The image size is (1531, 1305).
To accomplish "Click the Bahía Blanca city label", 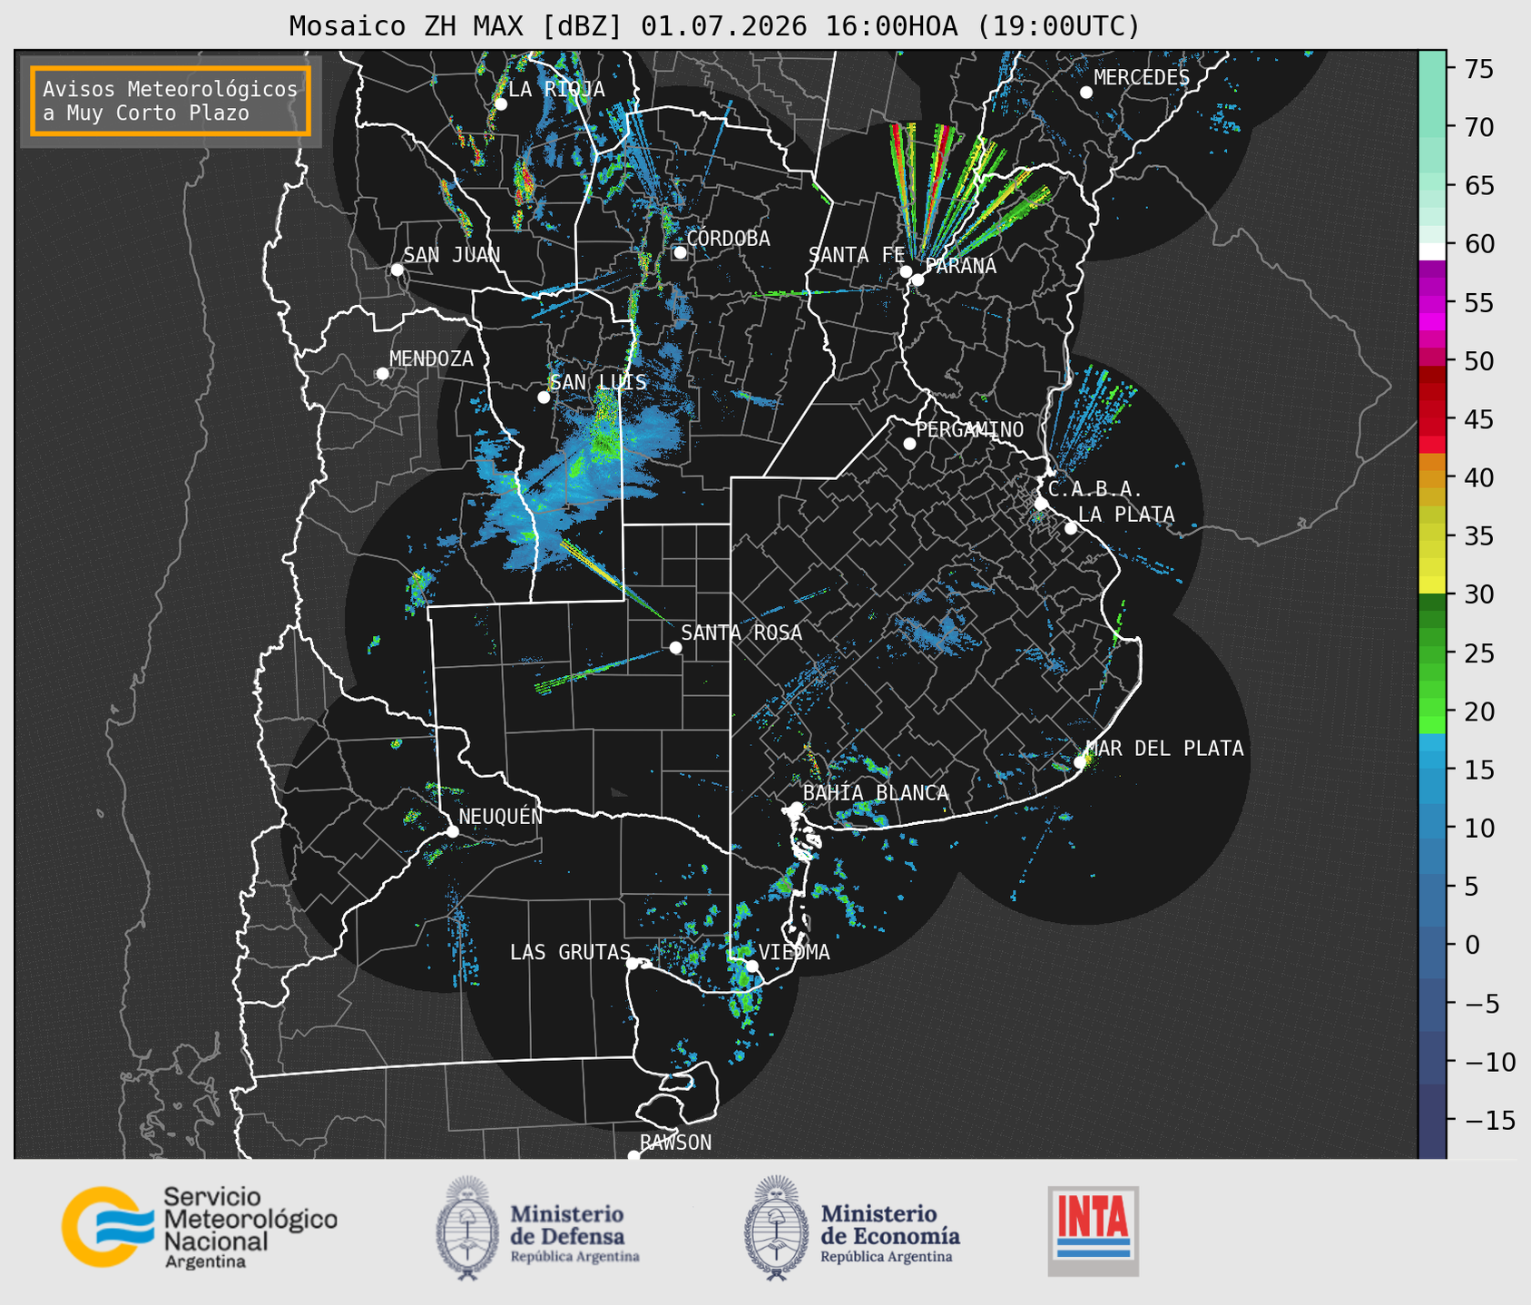I will pos(876,793).
